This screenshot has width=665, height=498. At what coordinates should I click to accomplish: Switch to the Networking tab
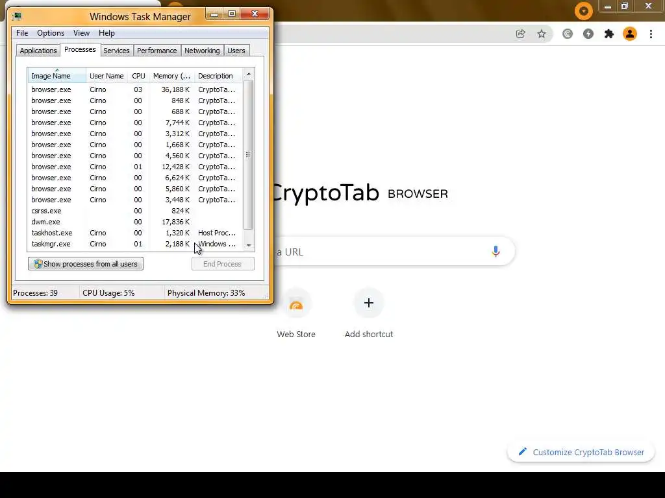202,51
